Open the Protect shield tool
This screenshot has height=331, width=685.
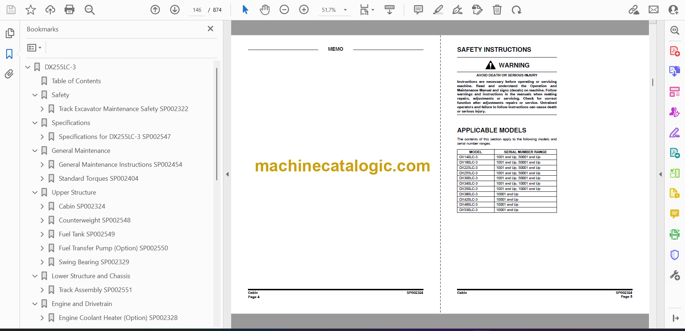pos(675,255)
